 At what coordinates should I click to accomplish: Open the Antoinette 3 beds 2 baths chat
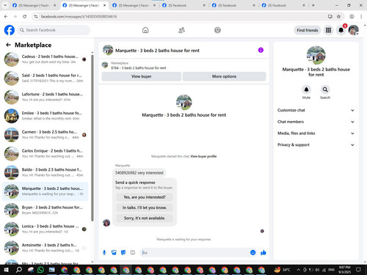[x=46, y=248]
